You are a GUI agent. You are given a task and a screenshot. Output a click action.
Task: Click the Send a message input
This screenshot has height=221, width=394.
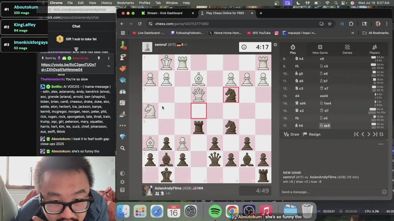(x=331, y=192)
